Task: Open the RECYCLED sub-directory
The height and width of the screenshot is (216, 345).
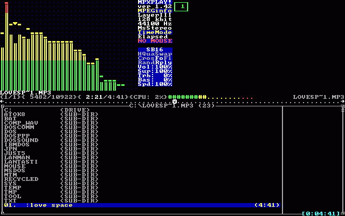Action: [x=22, y=179]
